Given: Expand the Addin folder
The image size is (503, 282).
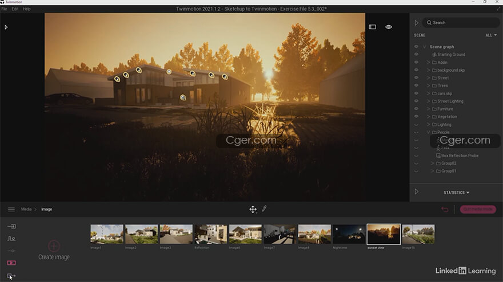Looking at the screenshot, I should click(428, 62).
